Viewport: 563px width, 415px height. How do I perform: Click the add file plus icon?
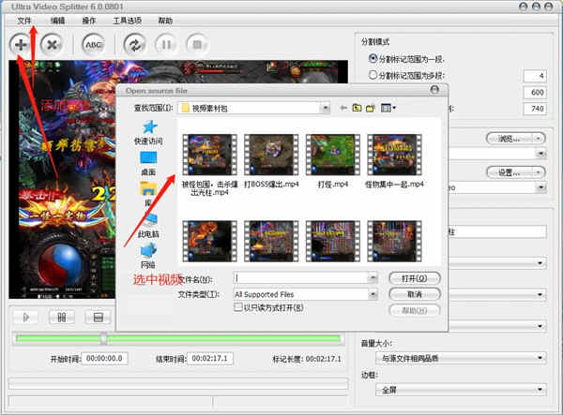(21, 45)
